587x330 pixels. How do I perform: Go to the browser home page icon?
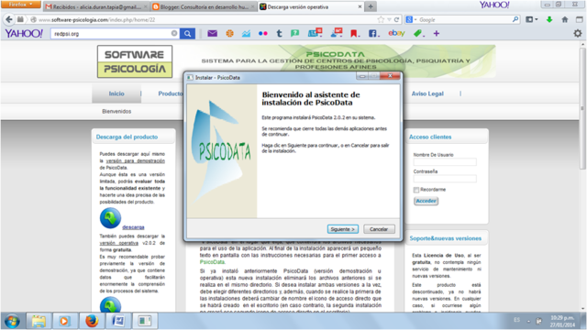coord(565,19)
